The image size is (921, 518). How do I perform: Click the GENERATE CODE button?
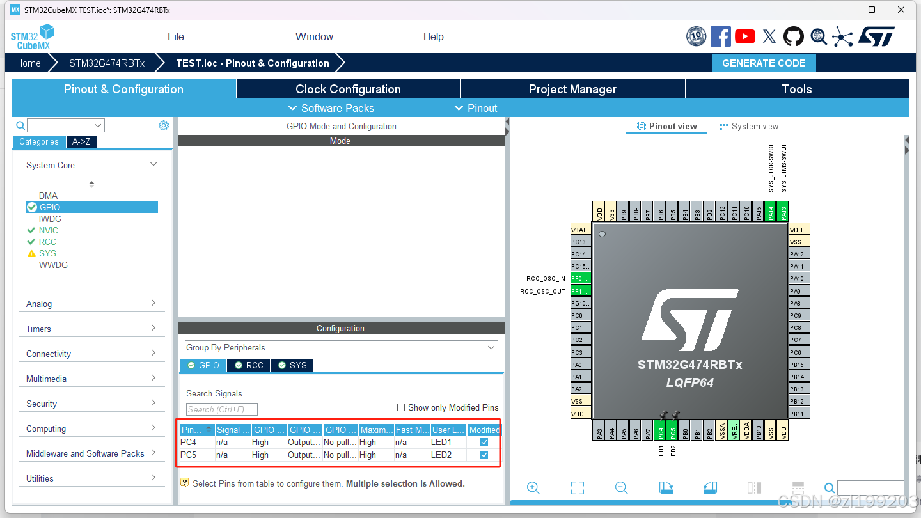764,63
